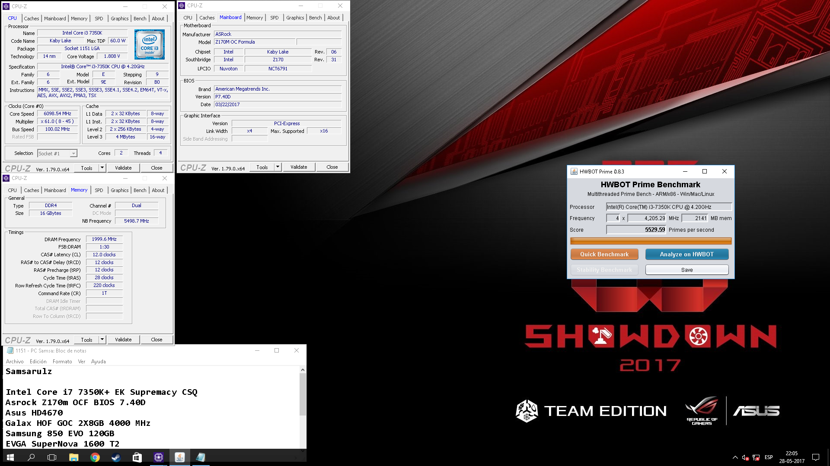This screenshot has width=830, height=466.
Task: Click the greyed Stability Benchmark button
Action: click(604, 270)
